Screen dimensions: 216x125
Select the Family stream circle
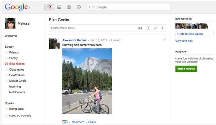click(x=11, y=58)
